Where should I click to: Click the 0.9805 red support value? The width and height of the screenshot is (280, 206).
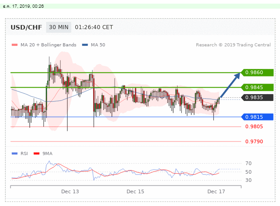pos(254,126)
